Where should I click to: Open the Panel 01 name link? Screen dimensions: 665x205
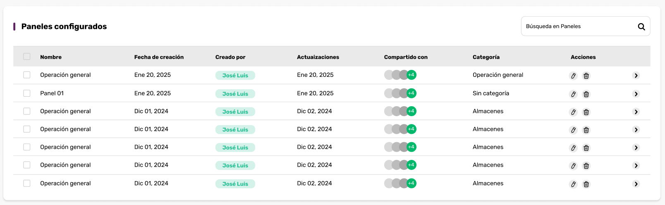point(52,93)
